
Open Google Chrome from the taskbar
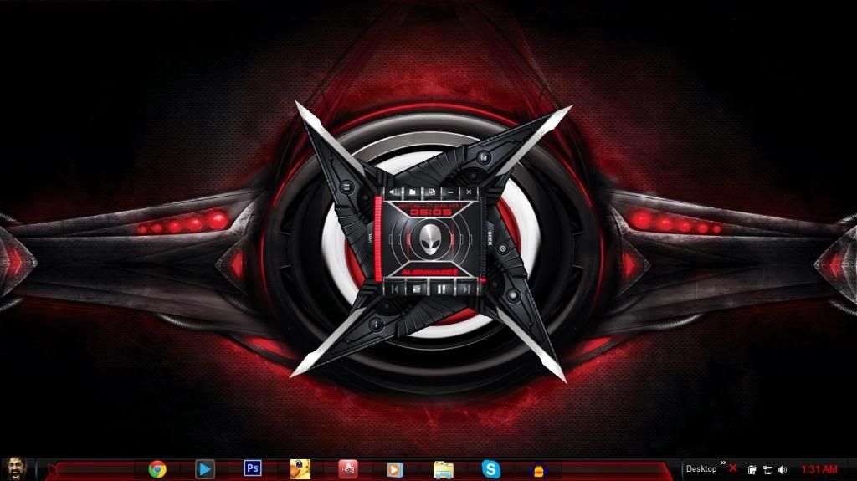(x=157, y=469)
